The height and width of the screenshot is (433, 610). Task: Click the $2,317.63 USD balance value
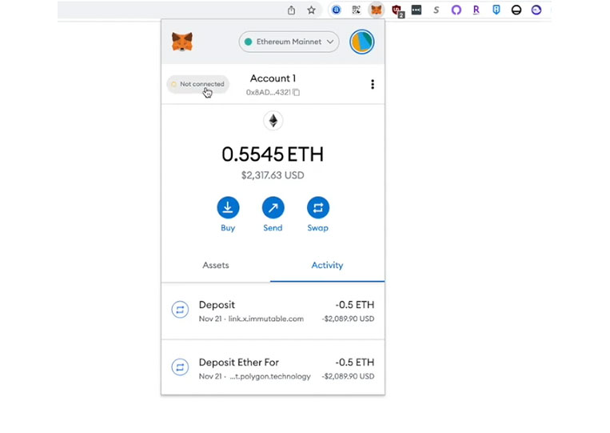(x=273, y=175)
